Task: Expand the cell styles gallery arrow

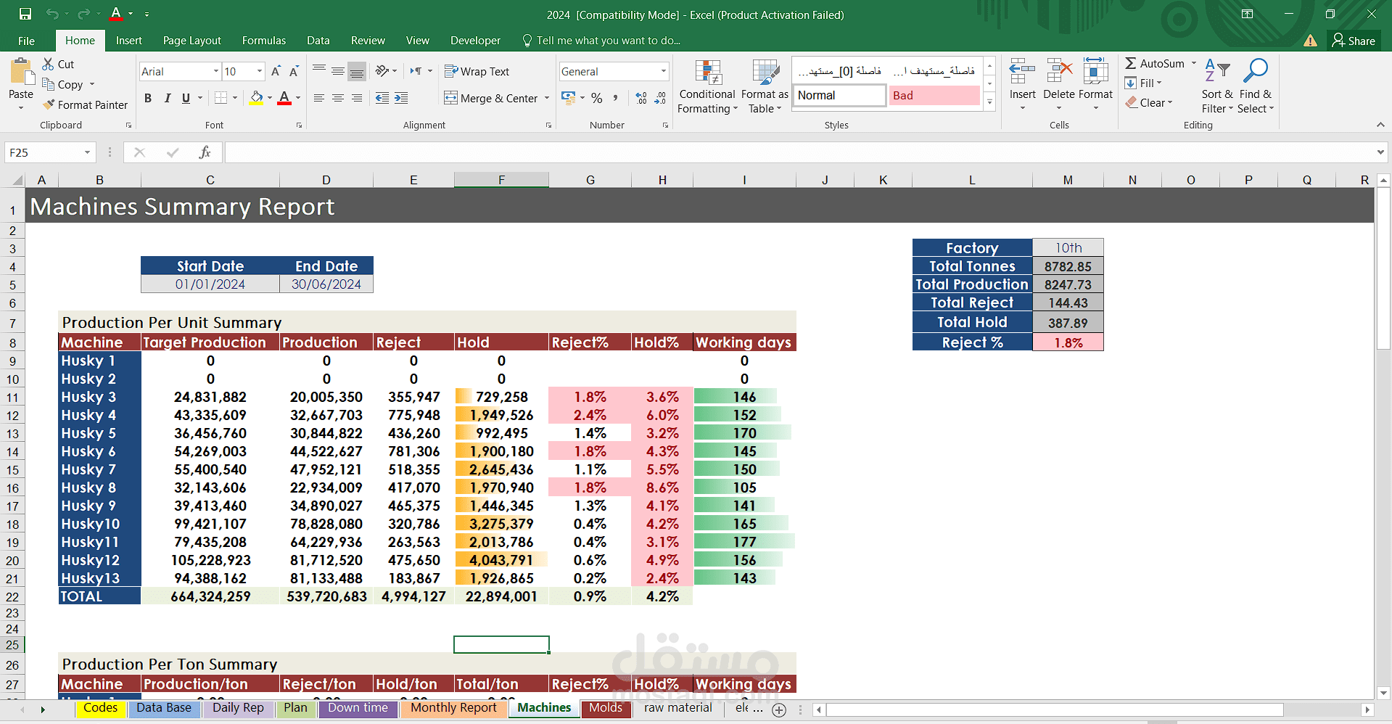Action: pos(989,102)
